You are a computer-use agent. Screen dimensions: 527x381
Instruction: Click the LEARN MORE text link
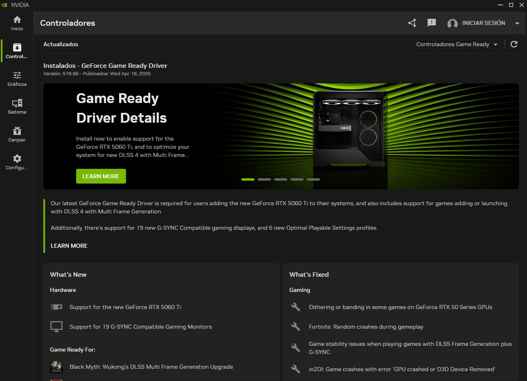click(69, 246)
